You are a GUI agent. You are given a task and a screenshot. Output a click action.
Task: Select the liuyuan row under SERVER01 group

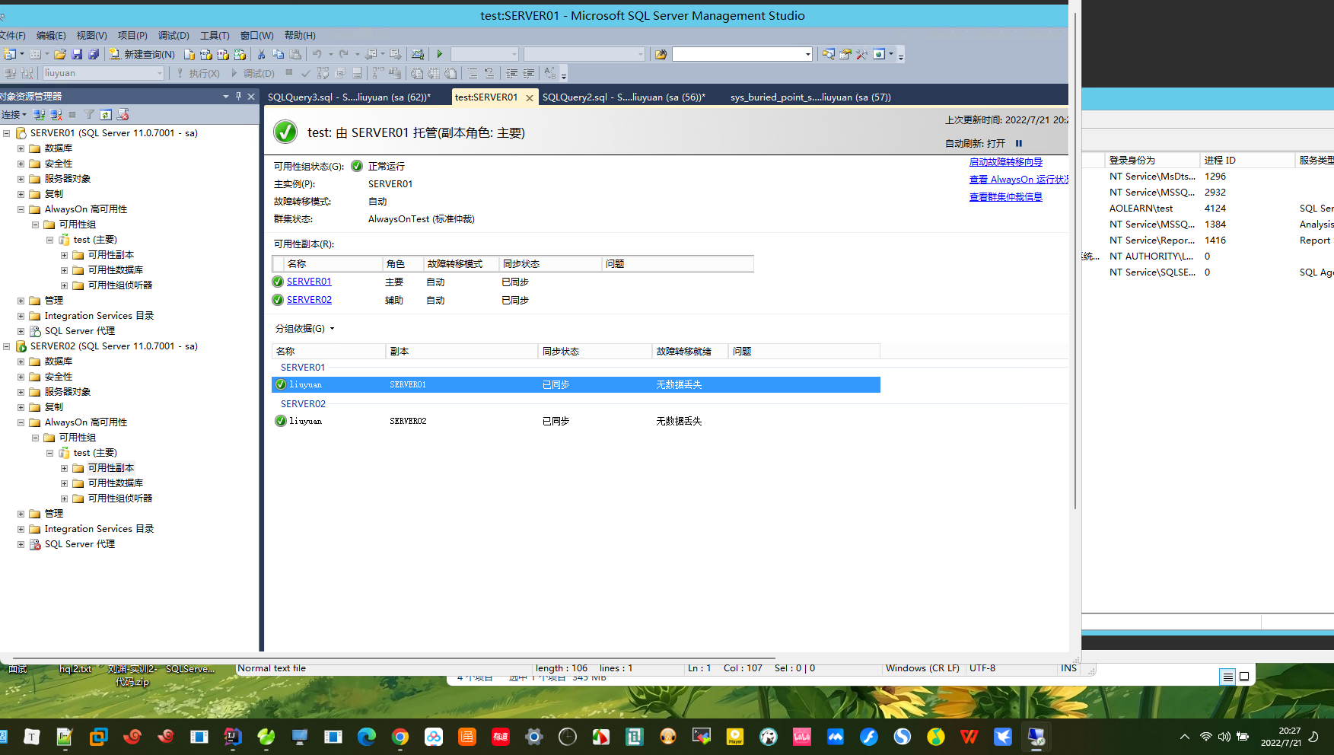coord(576,385)
